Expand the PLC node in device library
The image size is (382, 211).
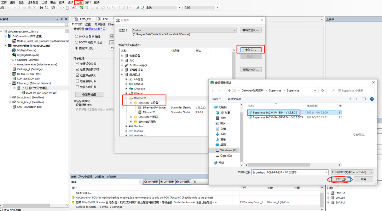point(122,60)
